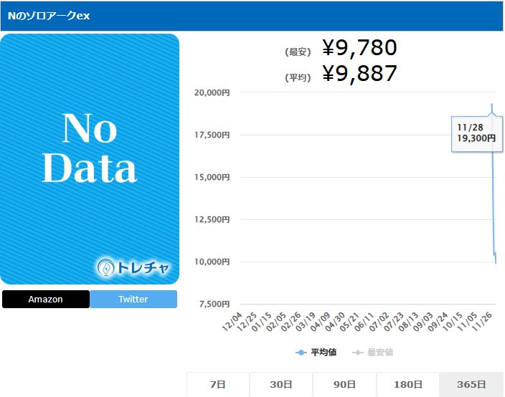Click the トレチャ logo on card

coord(133,267)
